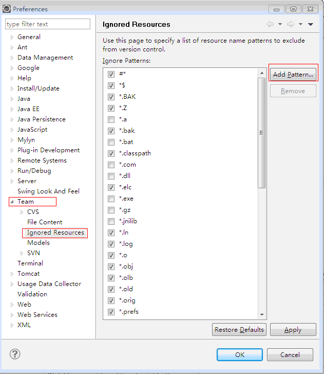The width and height of the screenshot is (324, 374).
Task: Click Restore Defaults button
Action: (x=239, y=330)
